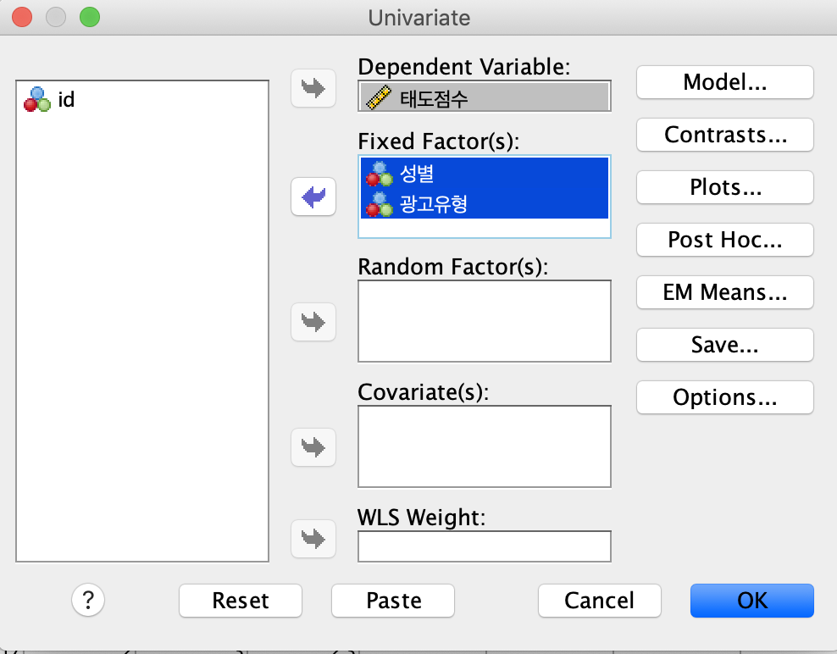Open help with the question mark button

coord(88,601)
